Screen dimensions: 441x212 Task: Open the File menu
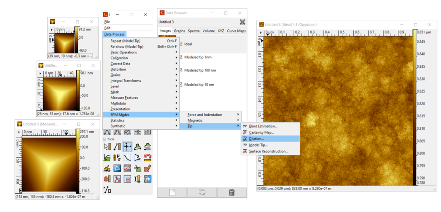(107, 22)
